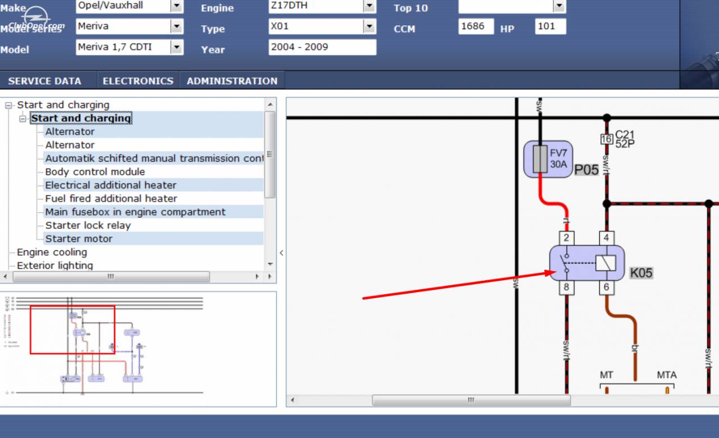Viewport: 719px width, 438px height.
Task: Click the K05 component label
Action: (641, 273)
